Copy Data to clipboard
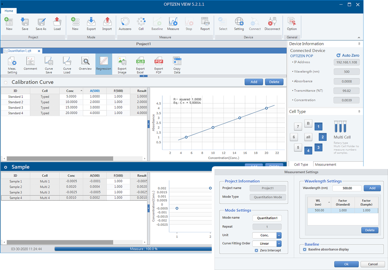Screen dimensions: 388x270 tap(177, 65)
